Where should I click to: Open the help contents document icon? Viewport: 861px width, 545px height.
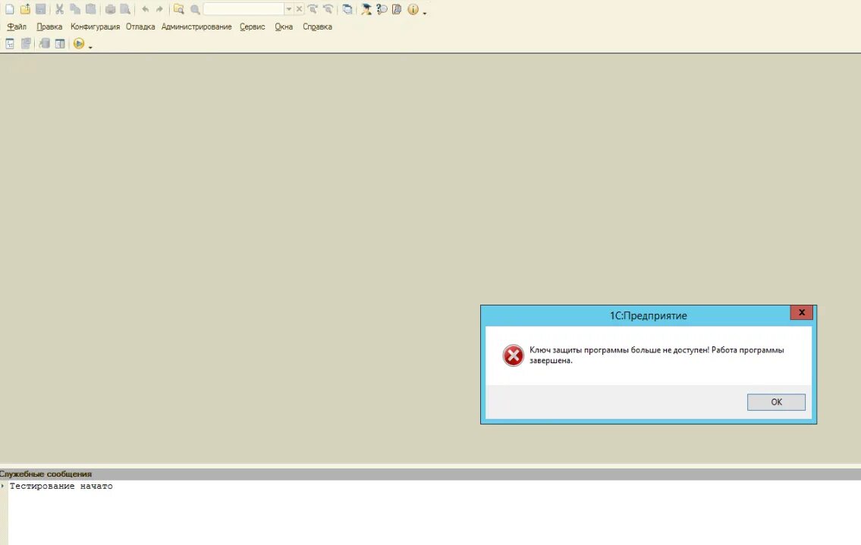[397, 9]
